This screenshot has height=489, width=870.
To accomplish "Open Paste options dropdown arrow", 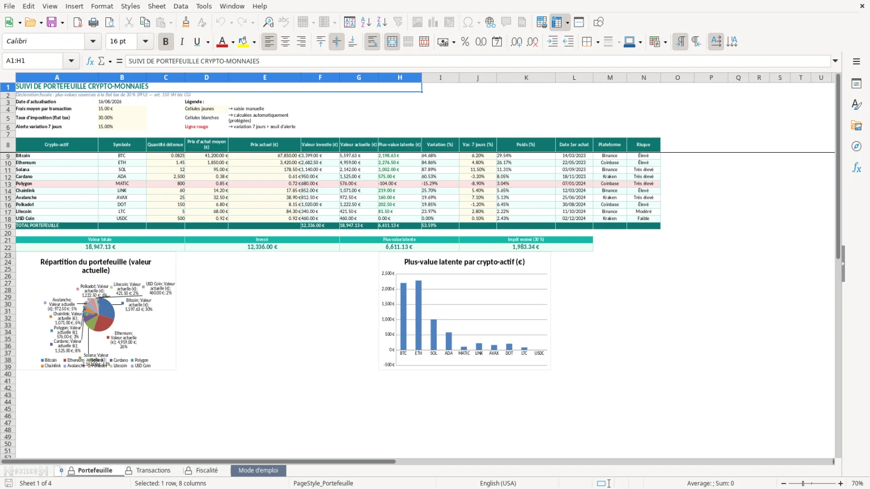I will [171, 22].
